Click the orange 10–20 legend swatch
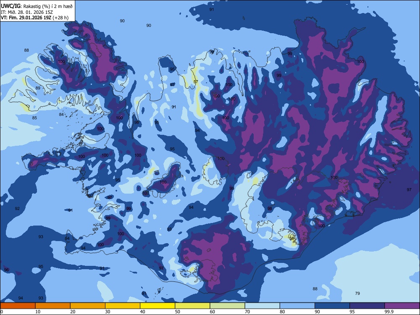Viewport: 420px width, 315px height. coord(53,306)
